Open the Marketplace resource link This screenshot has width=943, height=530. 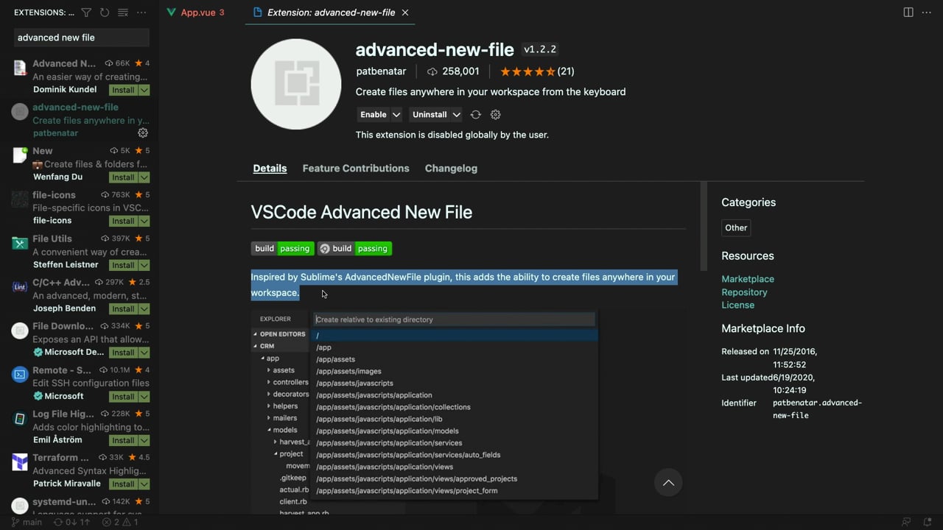[748, 279]
